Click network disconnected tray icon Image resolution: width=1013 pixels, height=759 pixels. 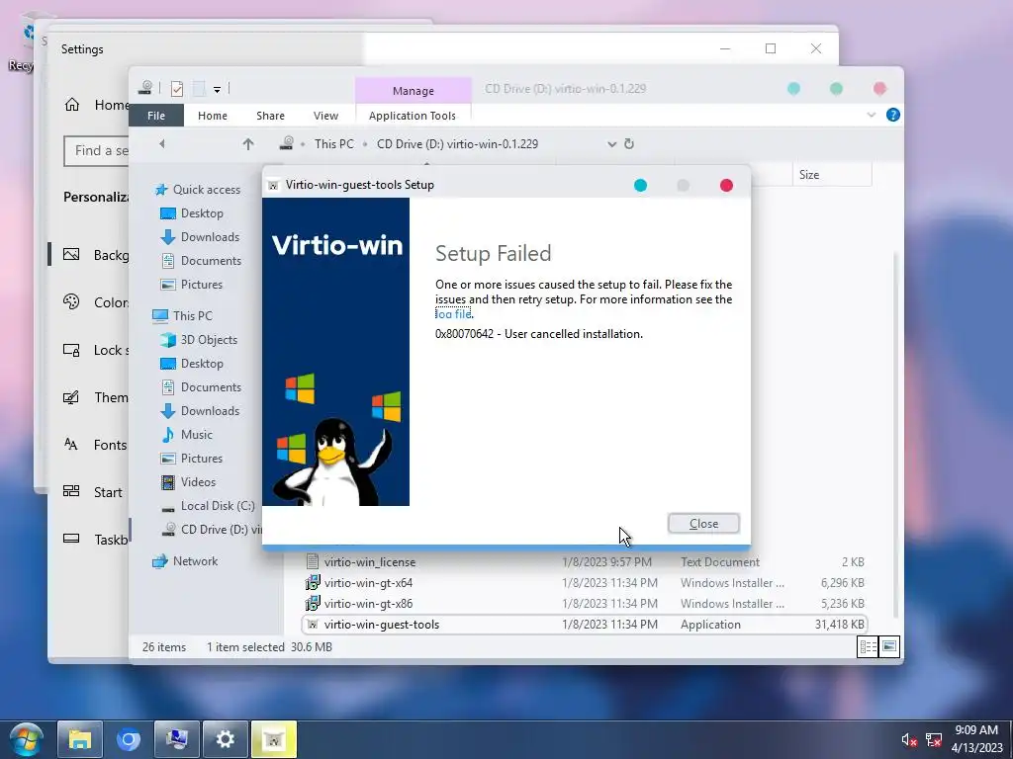point(934,739)
